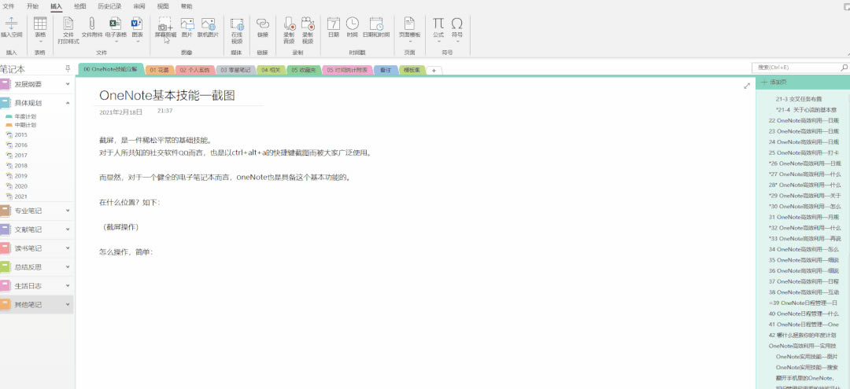The height and width of the screenshot is (389, 850).
Task: Click the 文件打印样式 file printout icon
Action: 68,24
